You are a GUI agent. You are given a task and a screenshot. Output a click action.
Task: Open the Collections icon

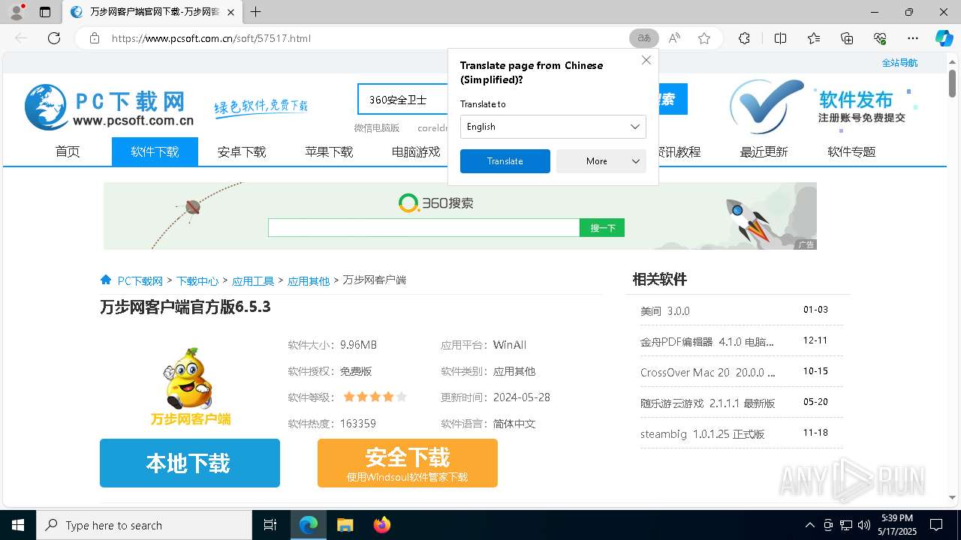[x=847, y=38]
